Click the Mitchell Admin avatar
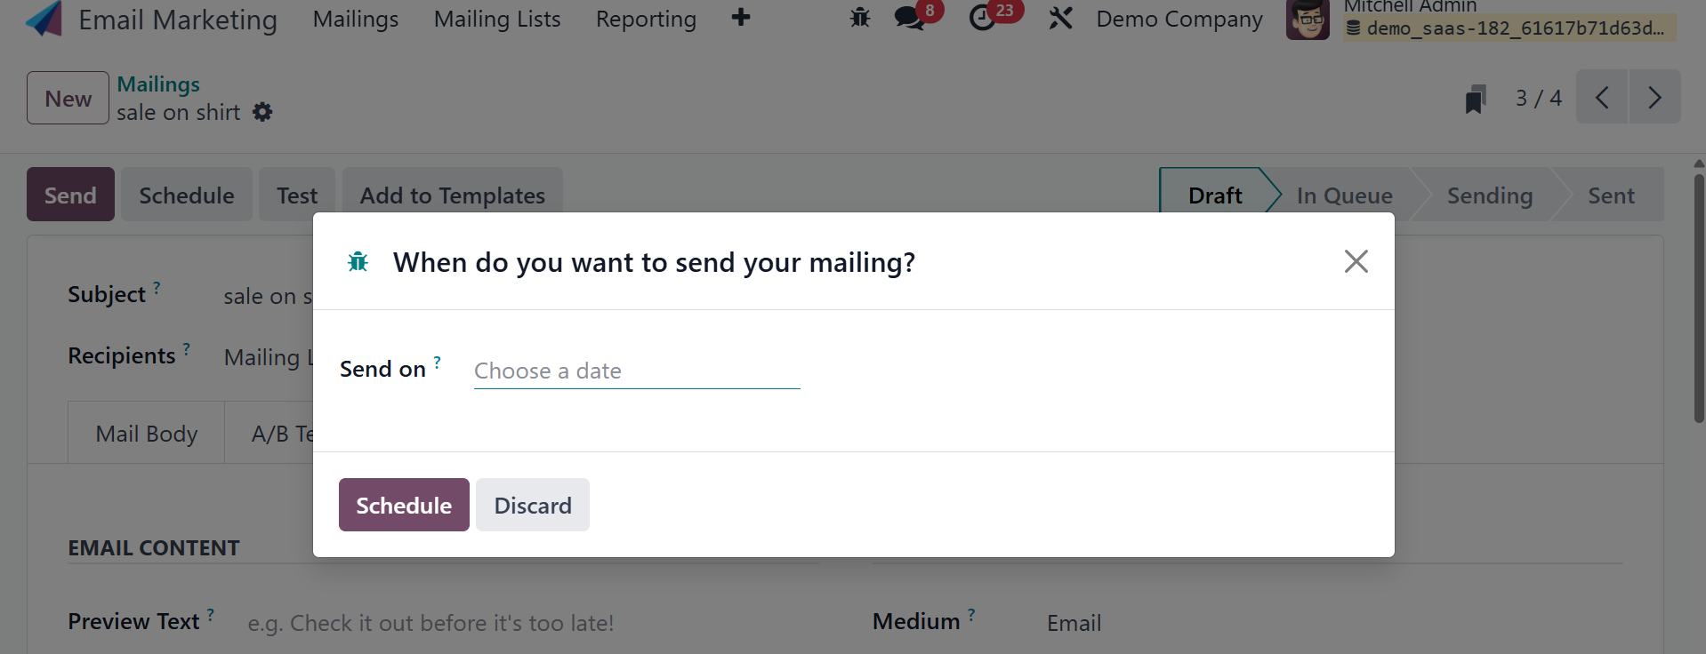Image resolution: width=1706 pixels, height=654 pixels. (1308, 20)
